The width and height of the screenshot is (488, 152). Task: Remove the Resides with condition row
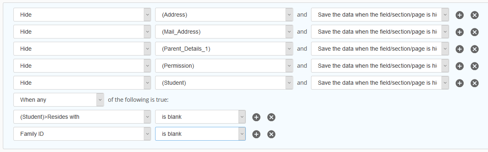click(271, 117)
